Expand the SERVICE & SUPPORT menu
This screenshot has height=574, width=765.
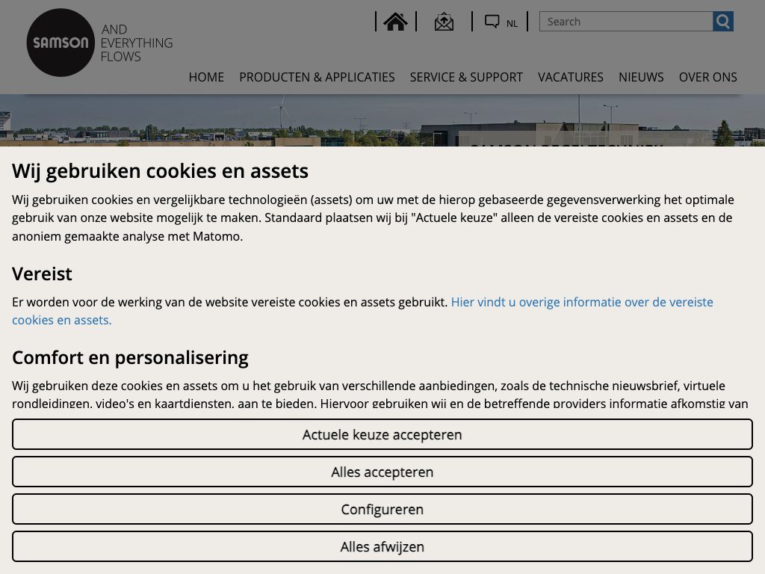coord(466,77)
